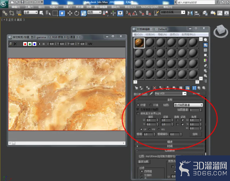Open the 视图 reference coordinate dropdown
The image size is (230, 181).
[94, 12]
